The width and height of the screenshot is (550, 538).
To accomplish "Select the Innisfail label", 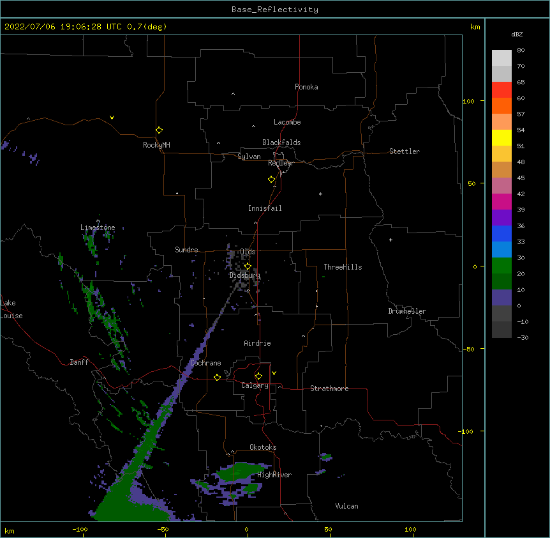I will point(265,208).
